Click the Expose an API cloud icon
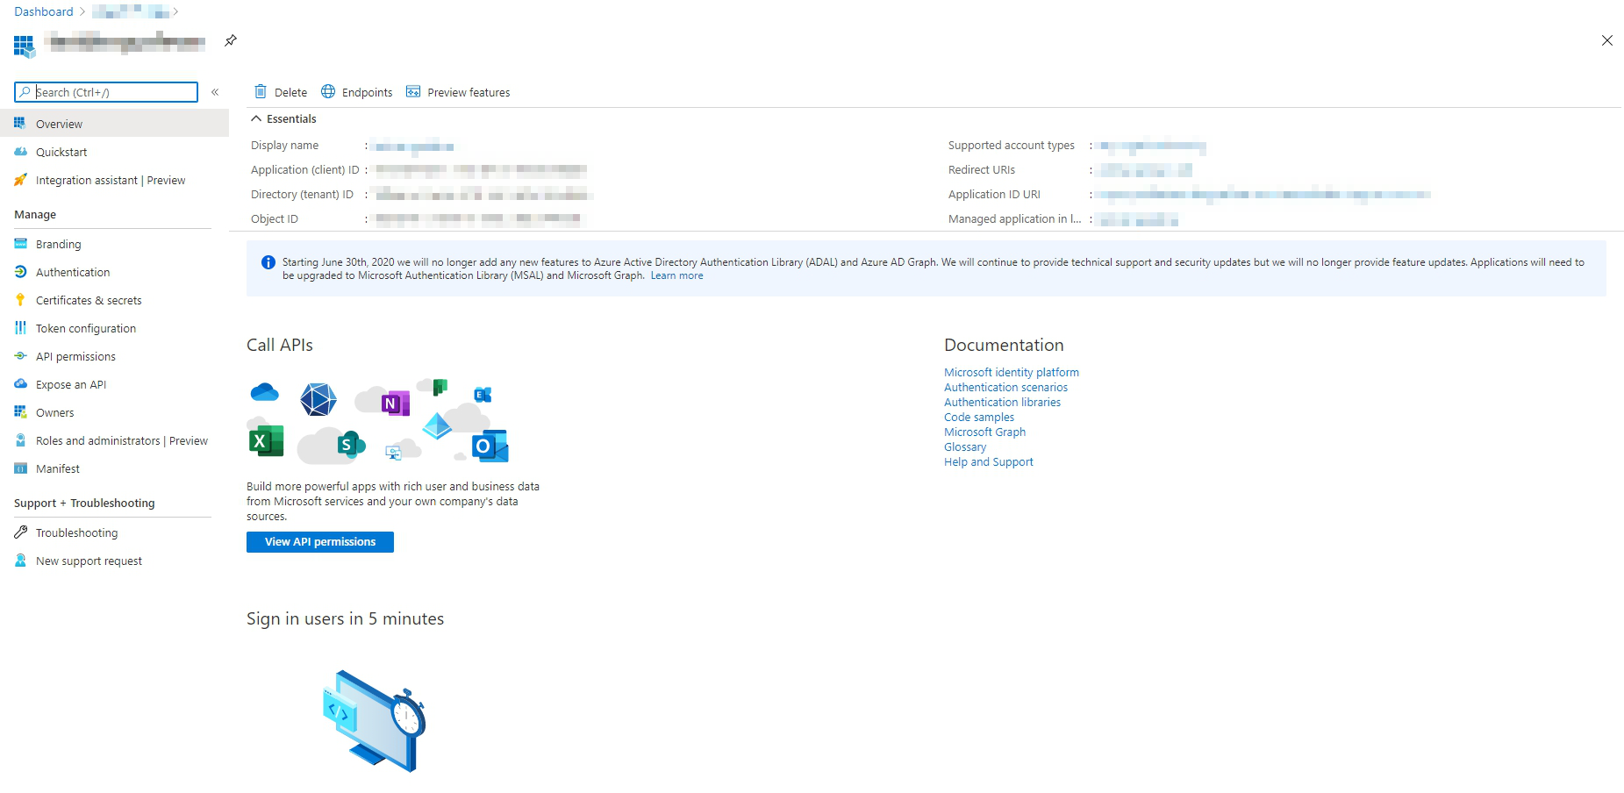 tap(20, 384)
